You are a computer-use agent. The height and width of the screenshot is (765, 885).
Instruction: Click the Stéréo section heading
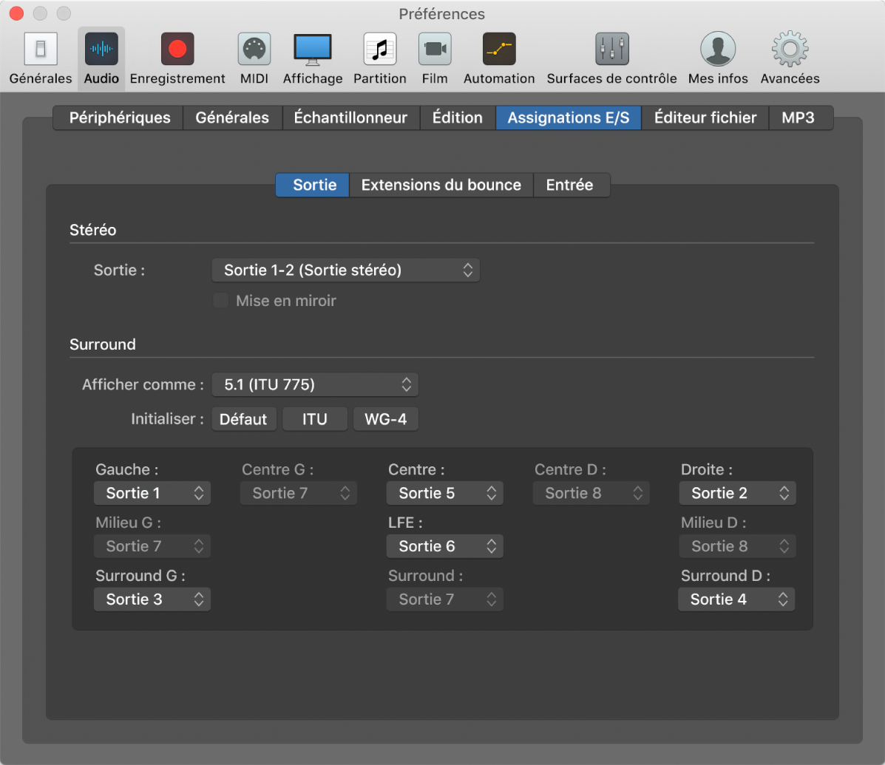pyautogui.click(x=92, y=230)
